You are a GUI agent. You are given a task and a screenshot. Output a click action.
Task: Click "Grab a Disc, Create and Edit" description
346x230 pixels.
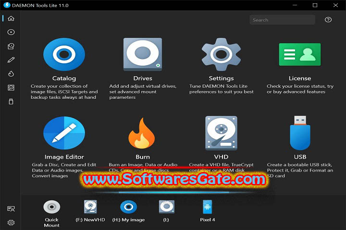coord(64,165)
